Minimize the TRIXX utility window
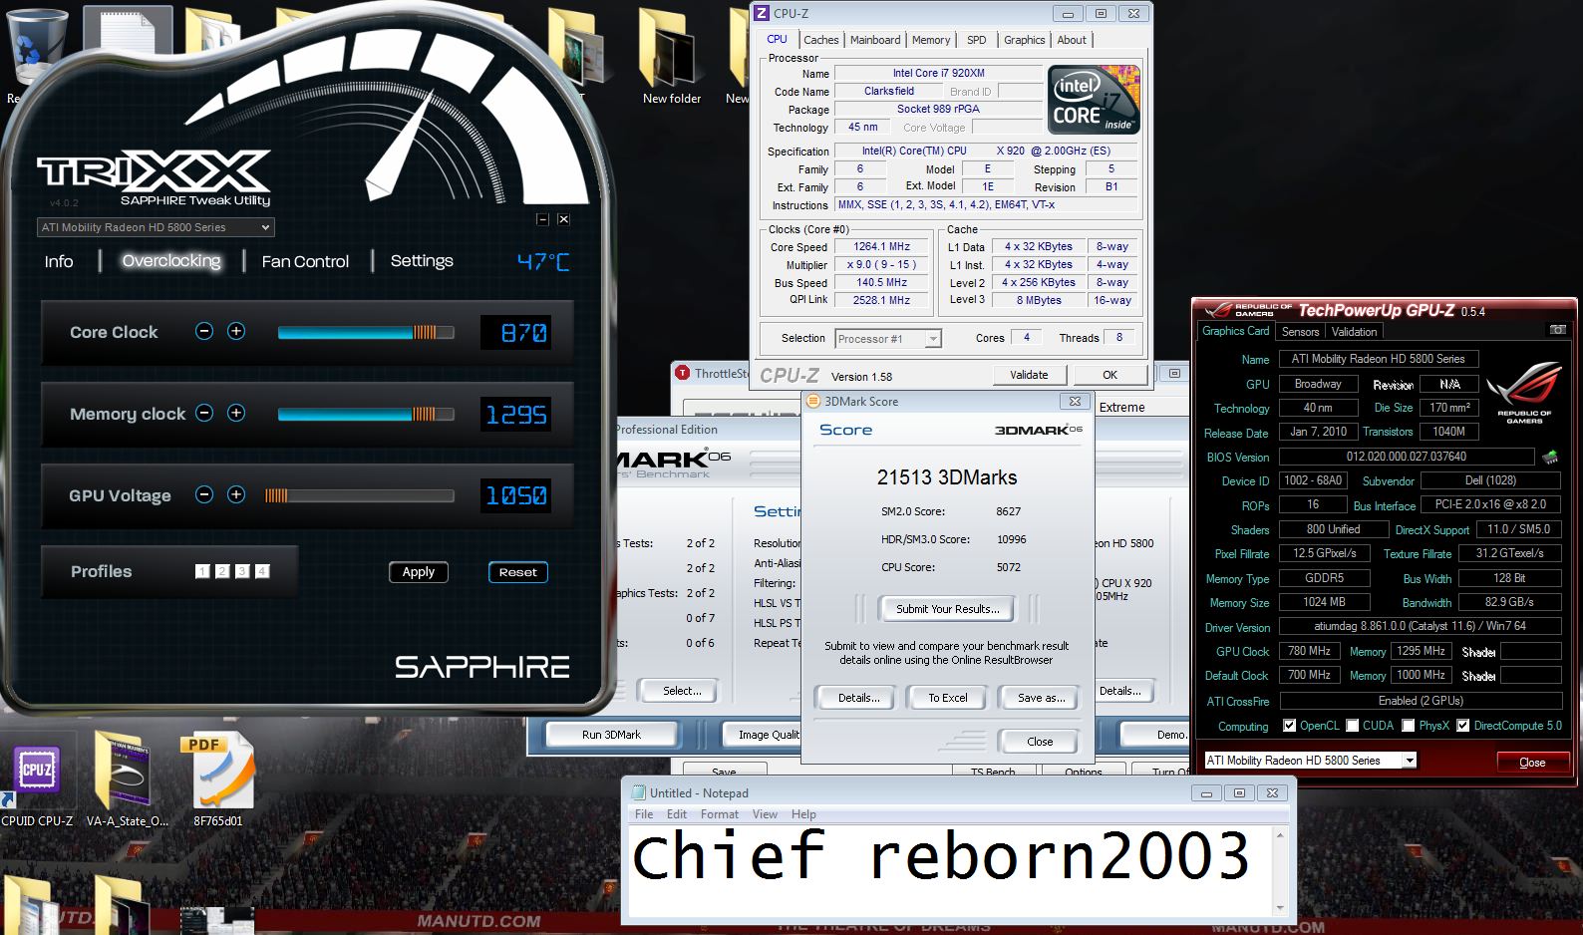 tap(542, 219)
